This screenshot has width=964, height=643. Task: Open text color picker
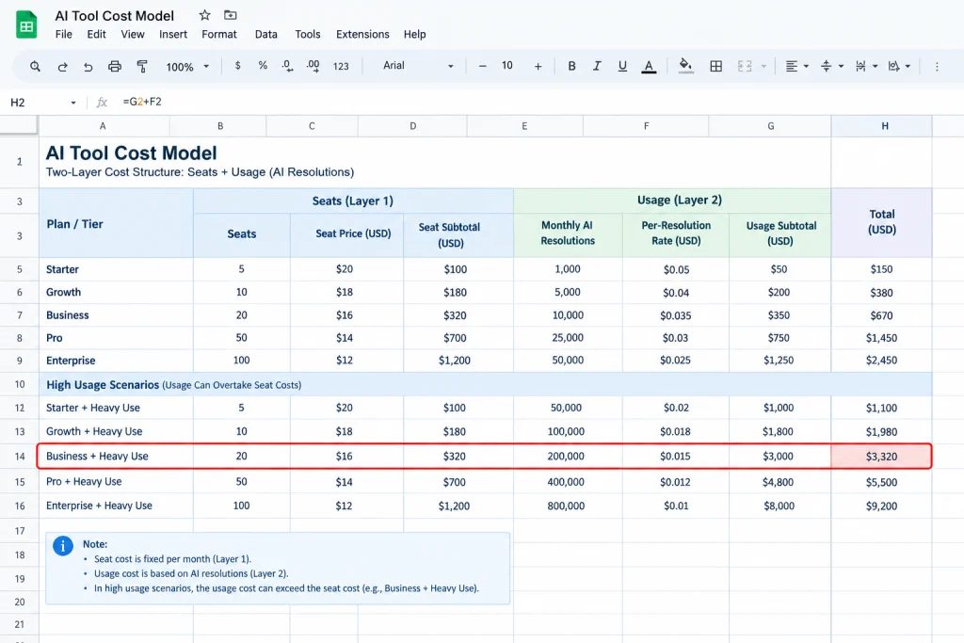click(x=649, y=67)
